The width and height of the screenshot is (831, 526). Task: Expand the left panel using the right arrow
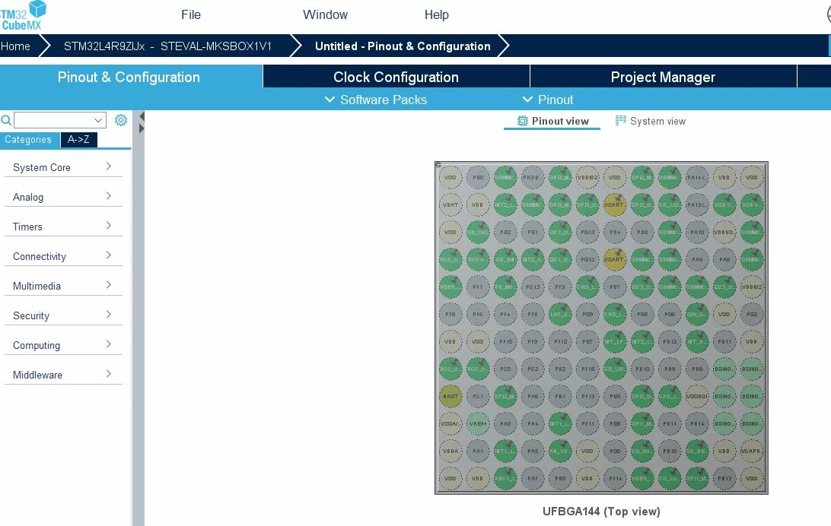tap(142, 128)
